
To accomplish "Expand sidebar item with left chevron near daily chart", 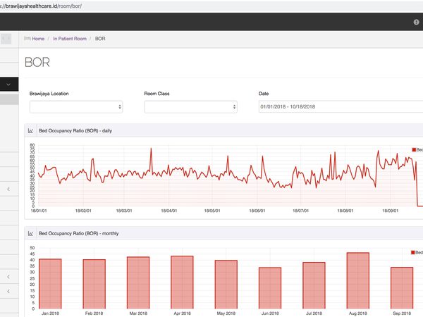I will (8, 189).
